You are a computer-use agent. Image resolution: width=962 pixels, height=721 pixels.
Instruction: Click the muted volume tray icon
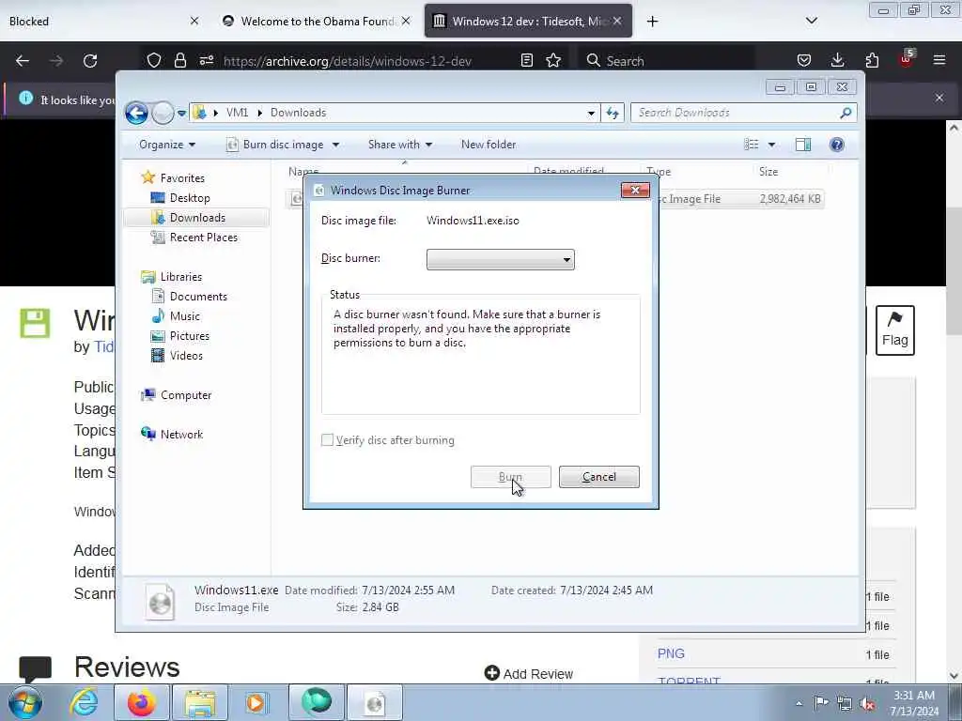pos(867,704)
